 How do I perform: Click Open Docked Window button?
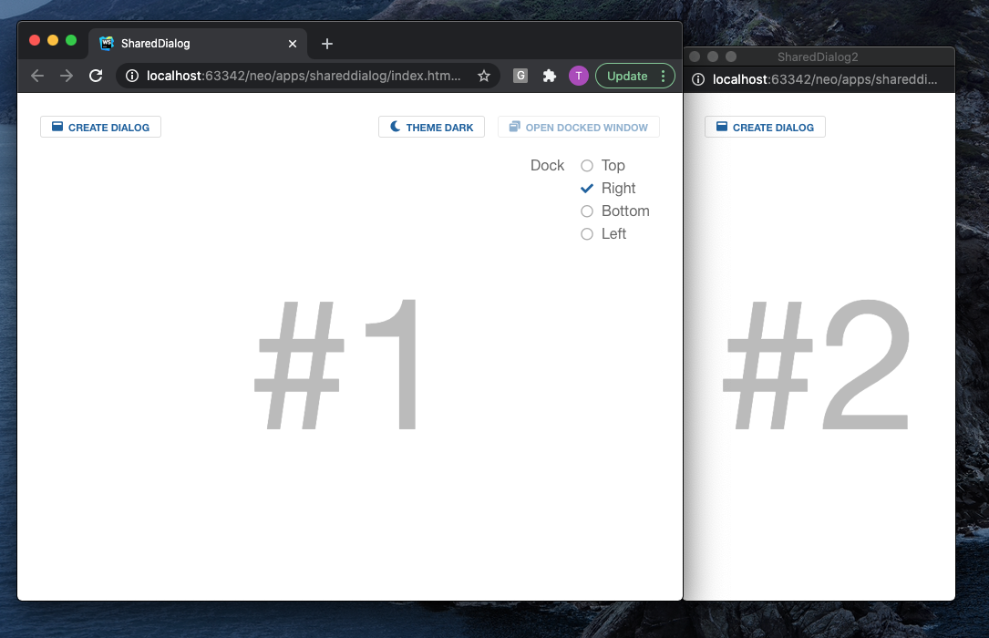tap(579, 127)
